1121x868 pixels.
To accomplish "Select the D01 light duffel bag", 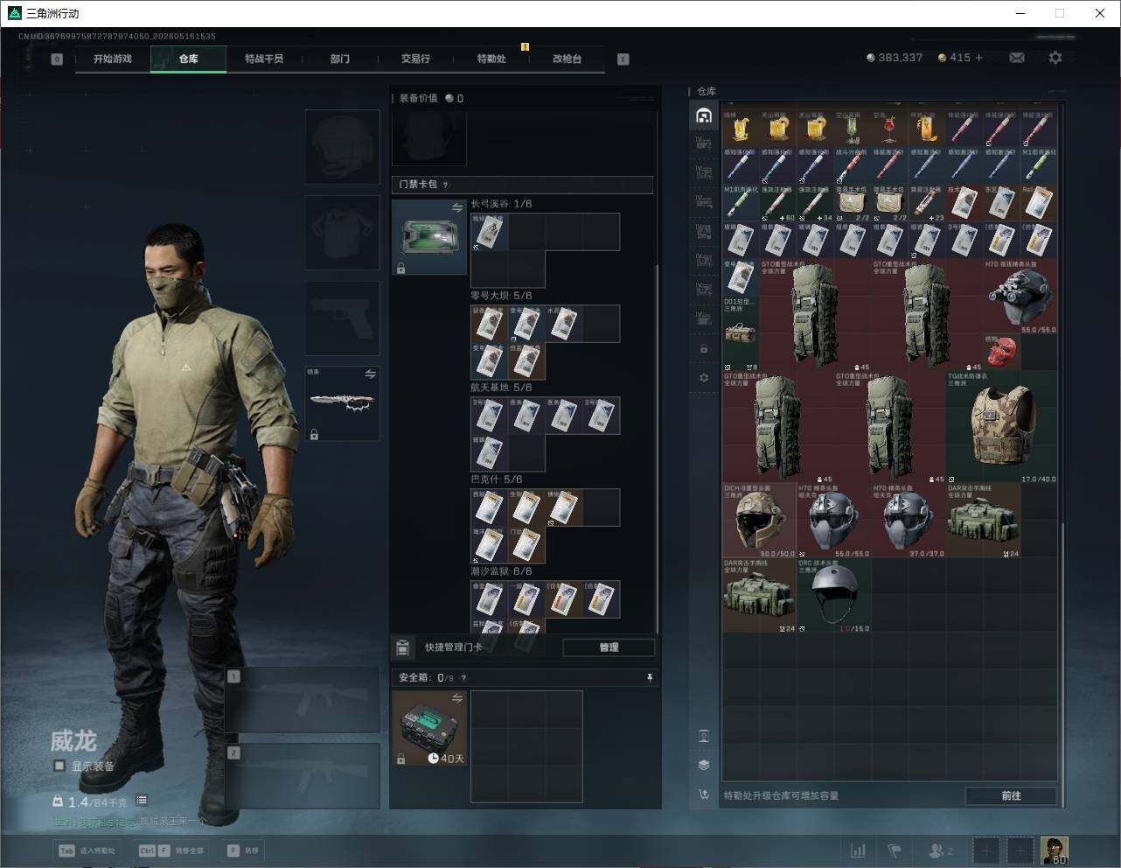I will (742, 333).
